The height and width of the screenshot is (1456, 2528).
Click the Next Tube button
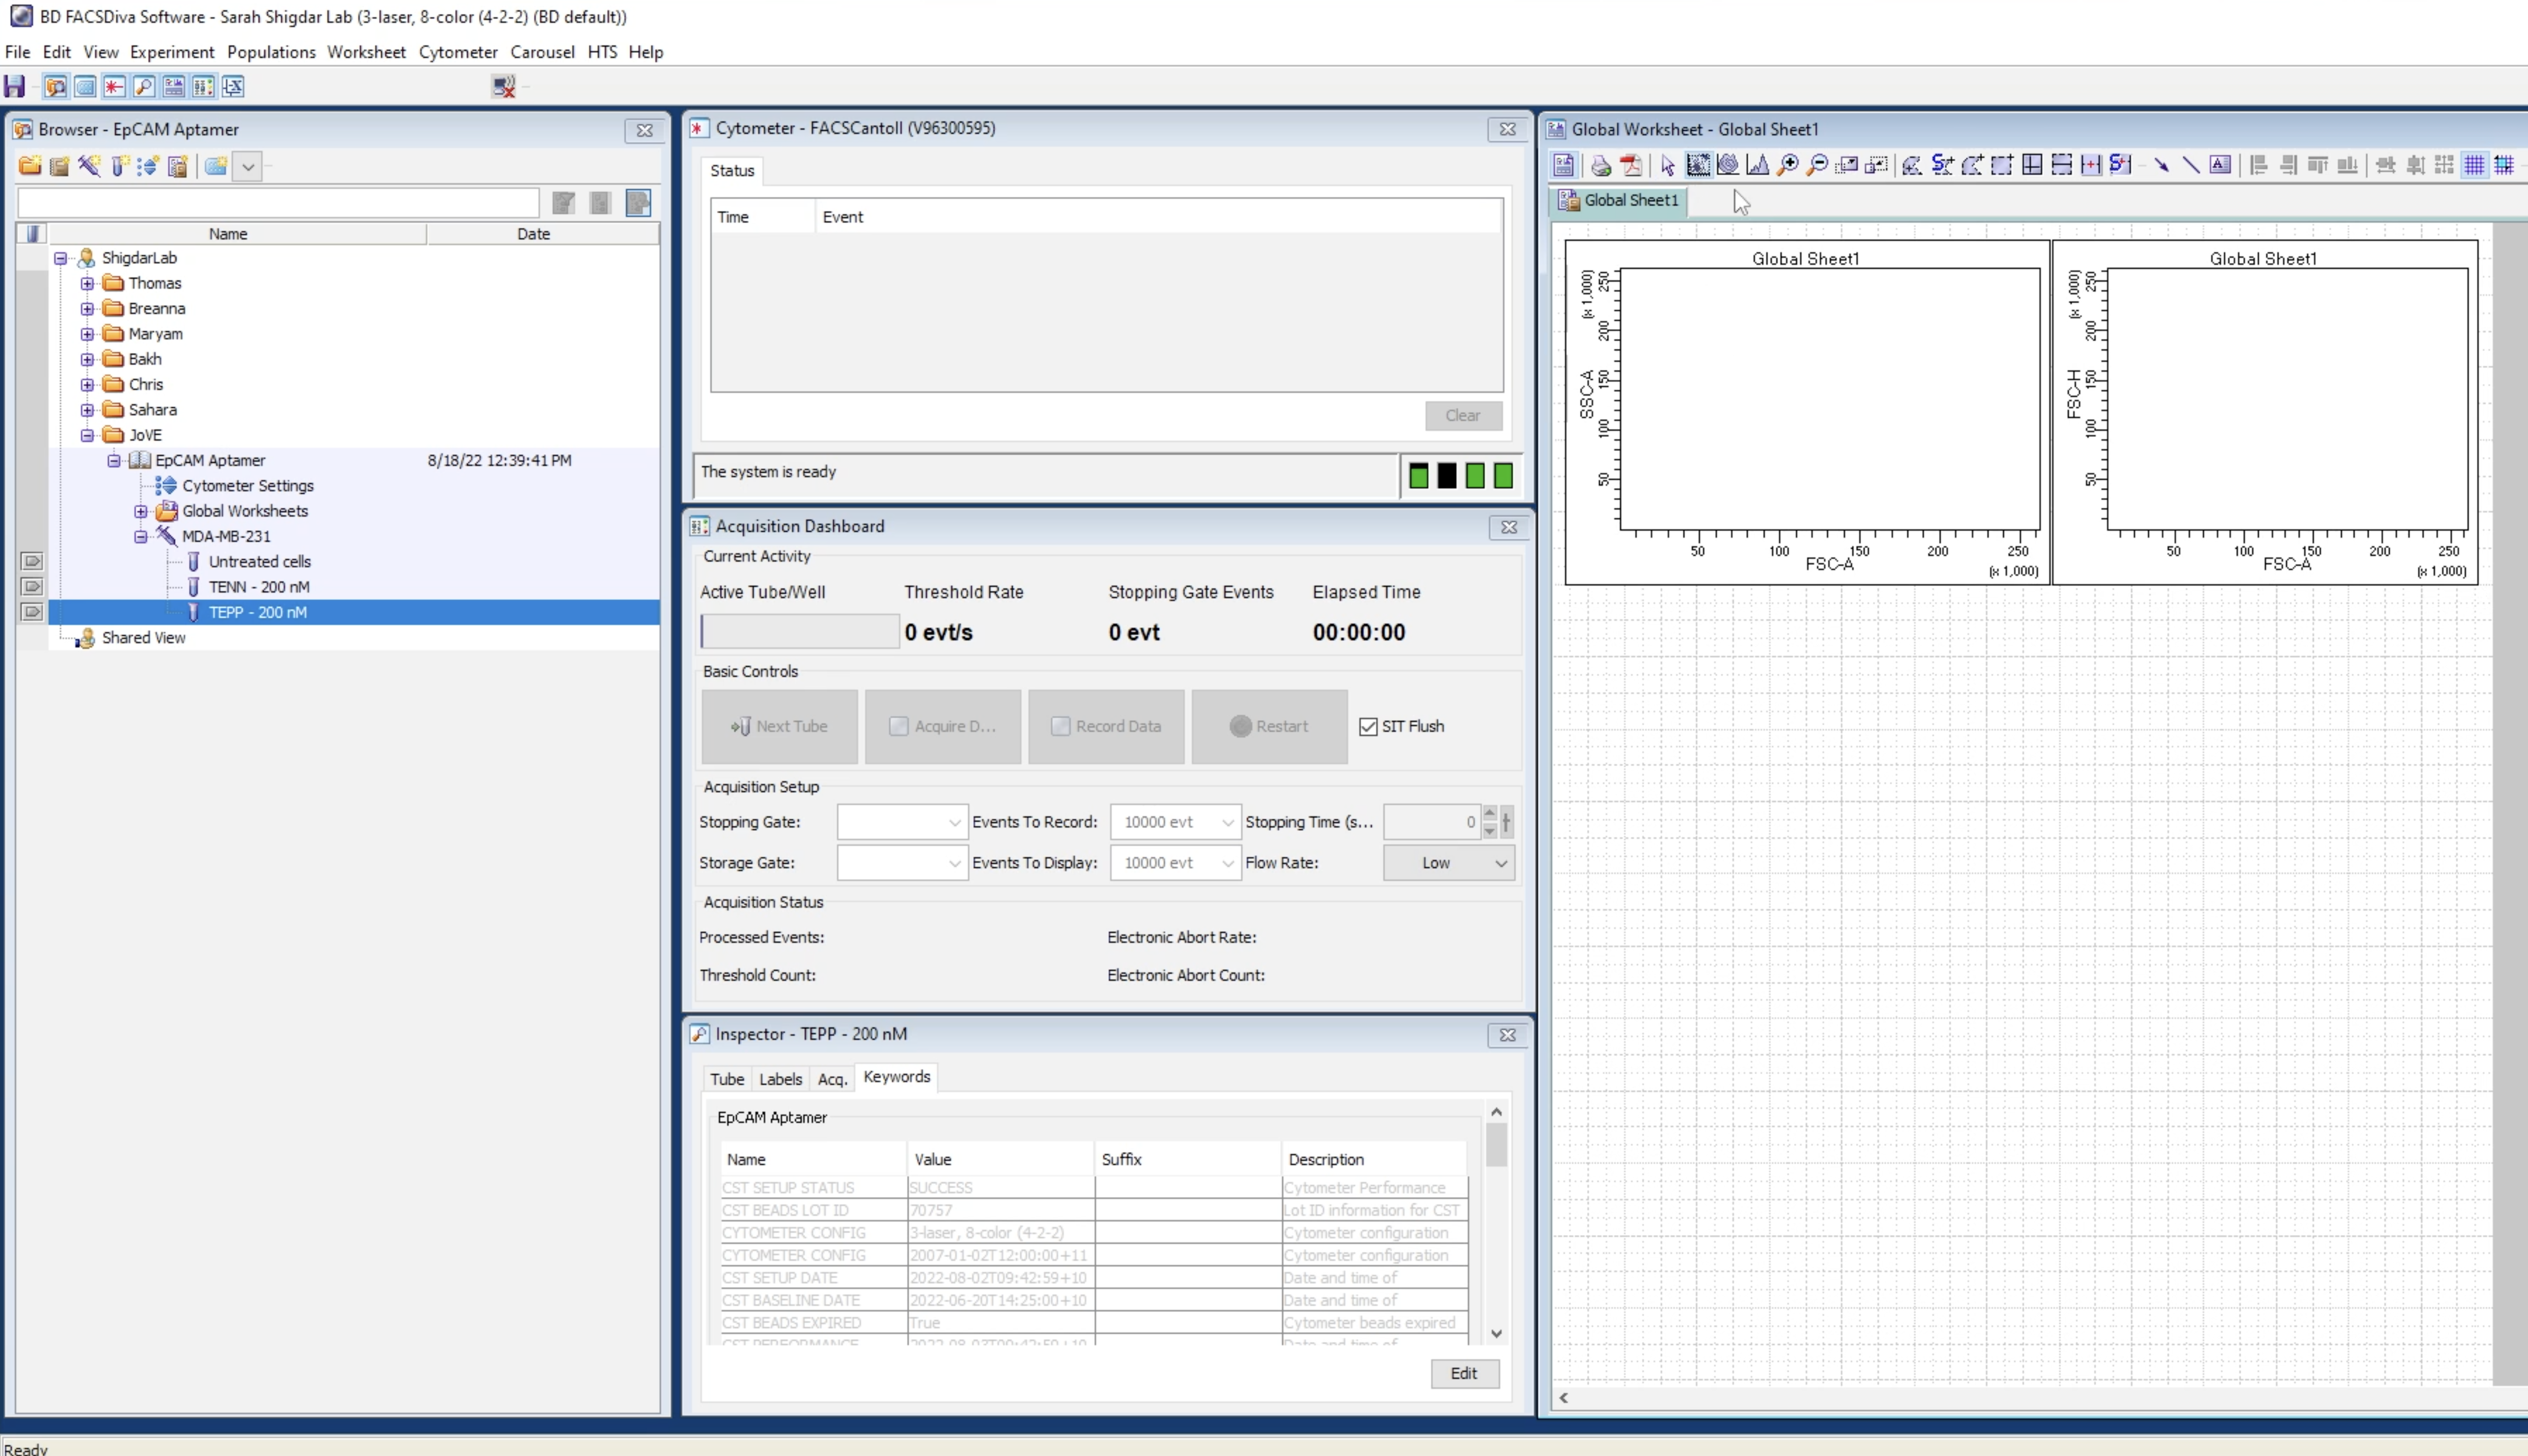tap(779, 727)
